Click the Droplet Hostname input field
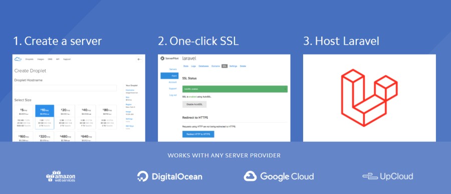451x194 pixels. click(x=66, y=88)
